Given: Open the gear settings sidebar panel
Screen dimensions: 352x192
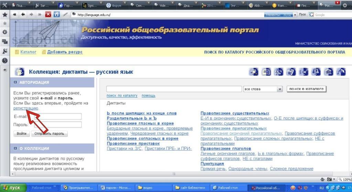Looking at the screenshot, I should pos(5,32).
